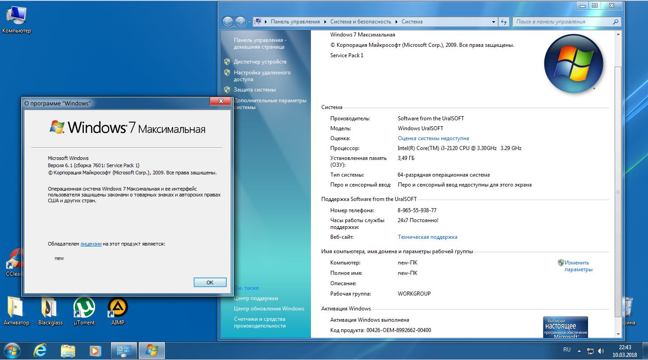Go back in Control Panel window
This screenshot has width=648, height=360.
click(228, 21)
